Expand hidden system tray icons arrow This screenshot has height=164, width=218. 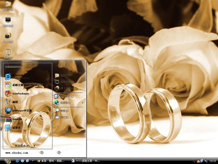[194, 161]
